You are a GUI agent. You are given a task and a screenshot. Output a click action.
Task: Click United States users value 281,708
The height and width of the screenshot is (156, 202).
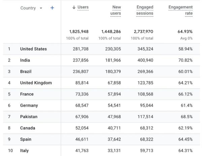81,49
